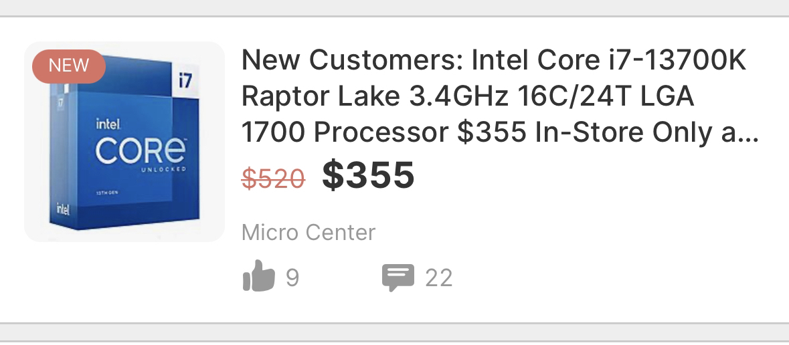The width and height of the screenshot is (789, 345).
Task: Click the i7 badge on the box
Action: point(185,81)
